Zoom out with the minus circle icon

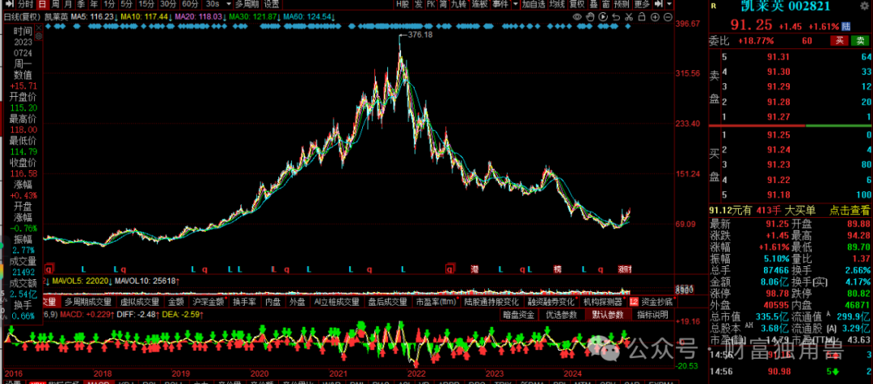tap(668, 17)
